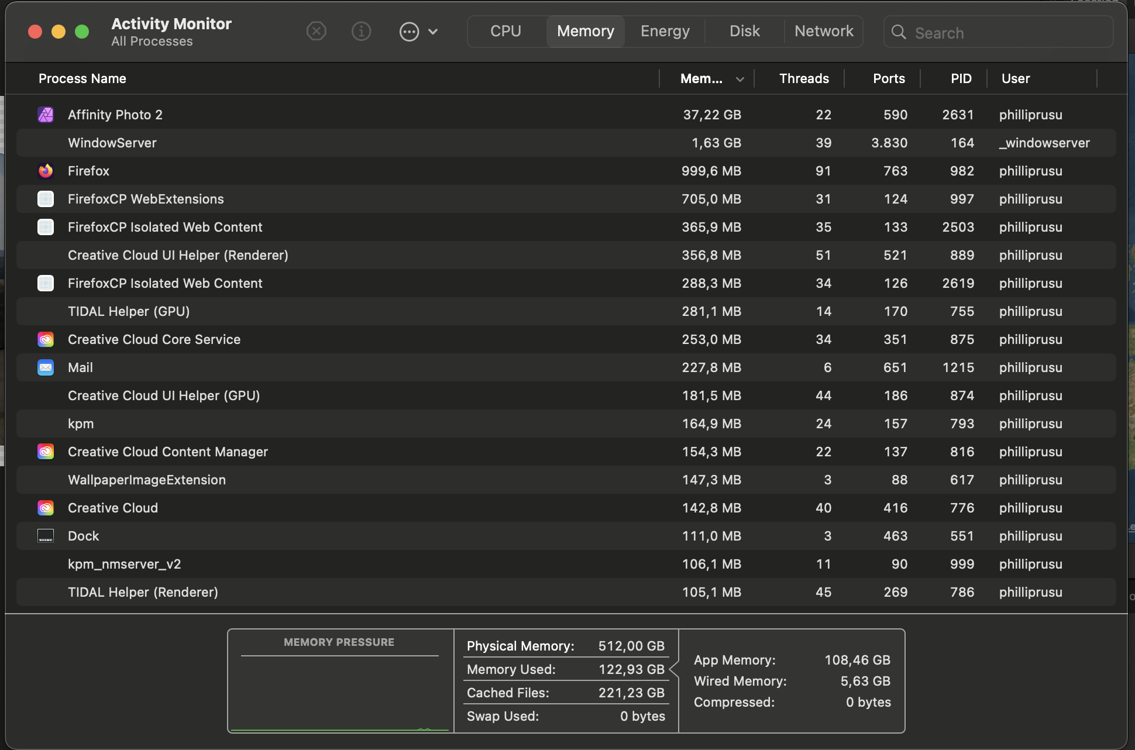Click the 3.830 ports value
1135x750 pixels.
tap(889, 143)
